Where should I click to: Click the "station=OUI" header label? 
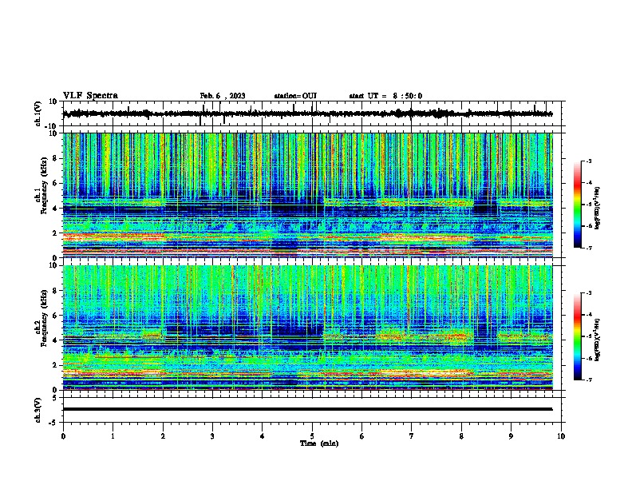click(295, 96)
